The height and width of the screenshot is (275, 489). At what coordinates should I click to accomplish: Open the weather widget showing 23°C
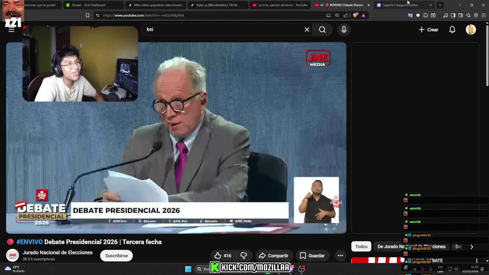[x=15, y=269]
